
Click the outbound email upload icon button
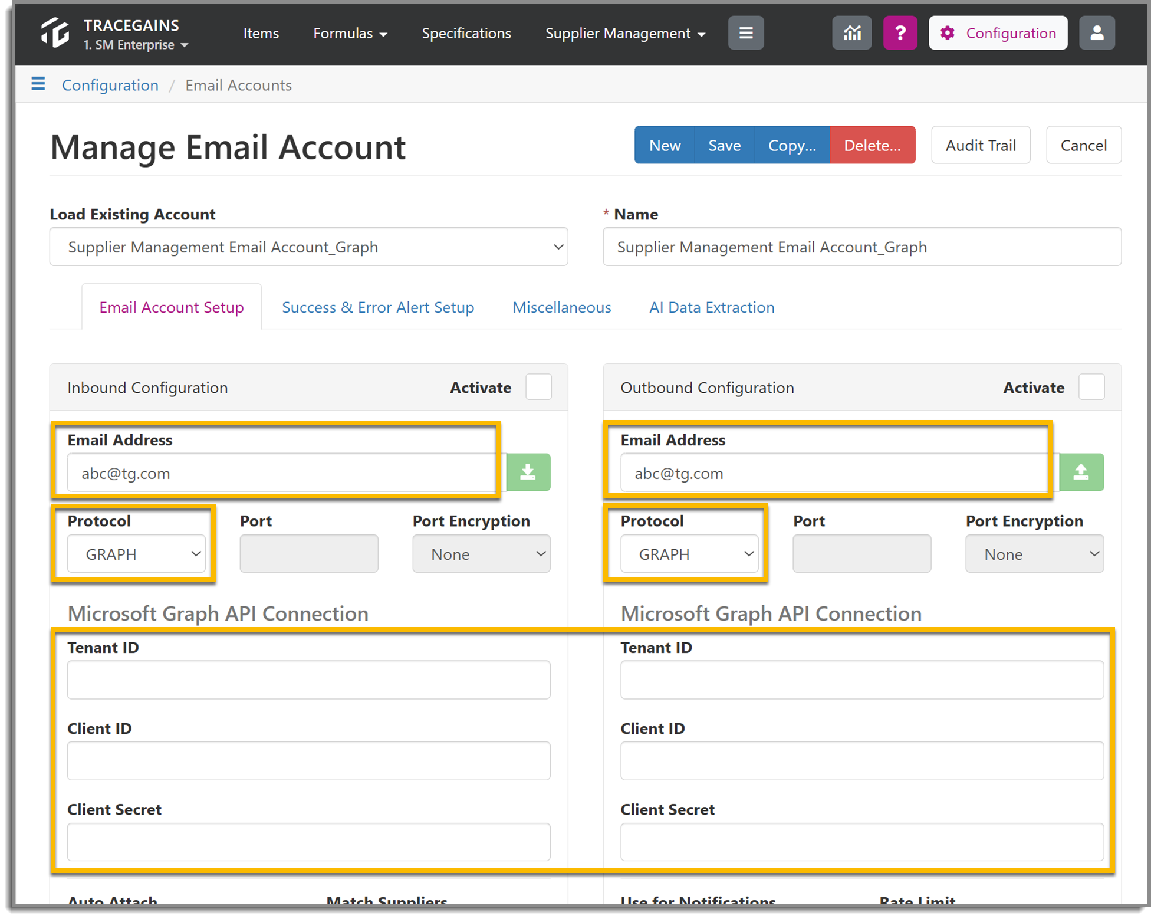1081,472
